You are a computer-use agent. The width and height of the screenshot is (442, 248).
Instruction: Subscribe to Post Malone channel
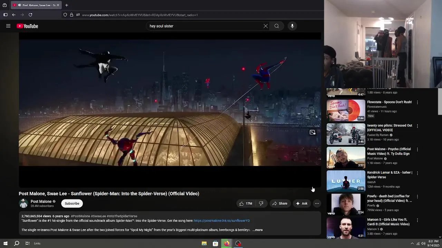pos(72,204)
